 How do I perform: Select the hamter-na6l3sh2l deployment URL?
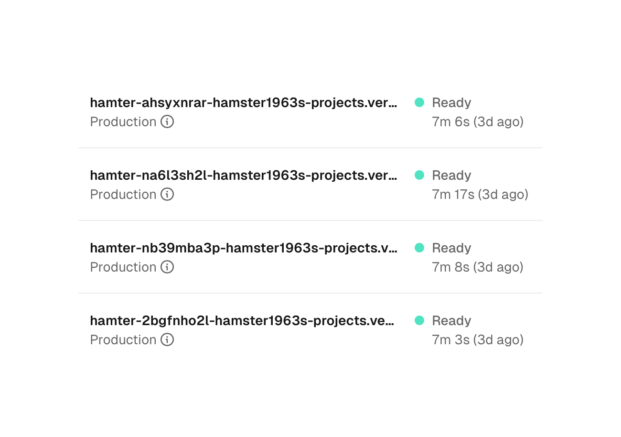click(244, 175)
